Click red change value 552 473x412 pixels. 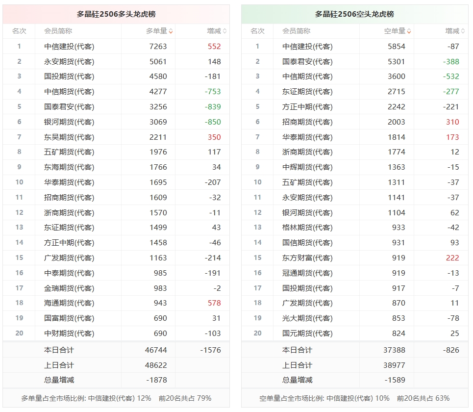point(214,47)
